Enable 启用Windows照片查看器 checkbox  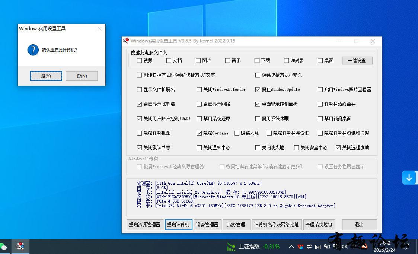click(320, 90)
